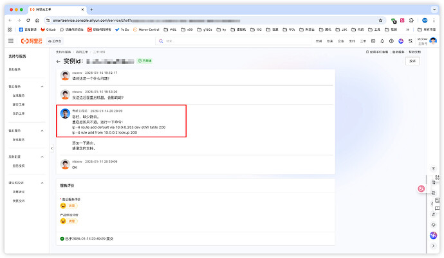
Task: Open the hamburger navigation menu
Action: click(x=10, y=40)
